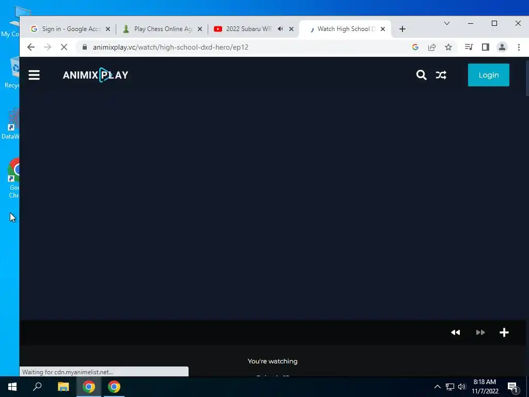Screen dimensions: 529x397
Task: Switch to Play Chess Online tab
Action: pyautogui.click(x=161, y=29)
